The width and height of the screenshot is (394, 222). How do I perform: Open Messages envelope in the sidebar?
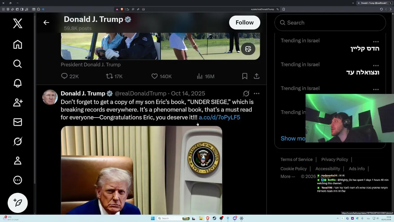click(x=18, y=122)
